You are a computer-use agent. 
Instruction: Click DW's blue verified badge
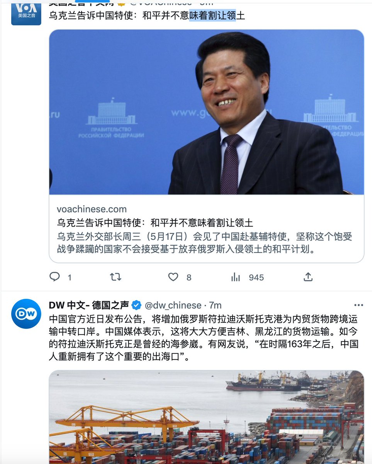point(136,305)
